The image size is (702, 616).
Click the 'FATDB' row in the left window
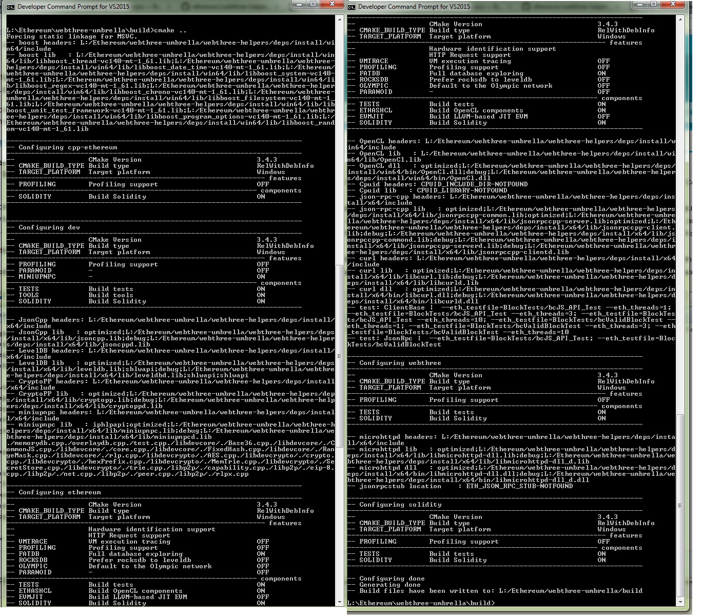136,554
